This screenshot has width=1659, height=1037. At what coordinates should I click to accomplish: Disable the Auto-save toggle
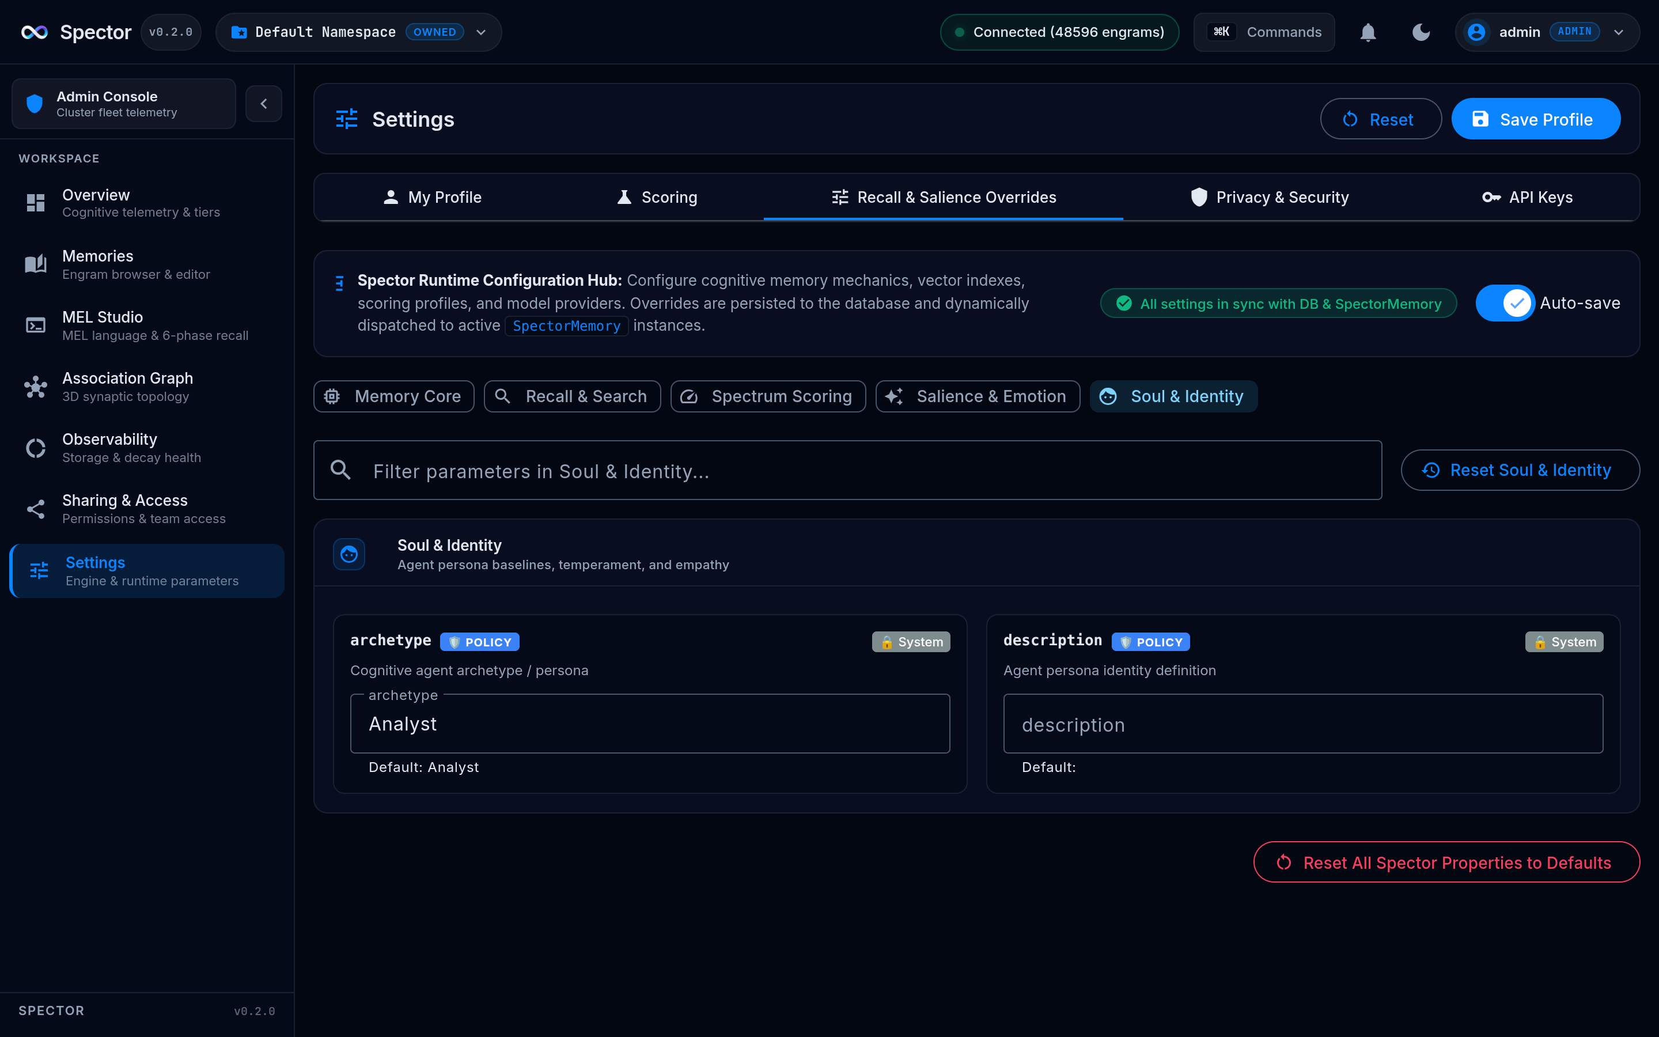coord(1505,303)
